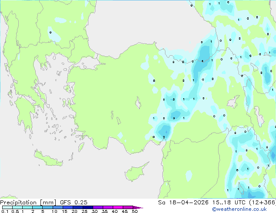276x213 pixels.
Task: Click the 45–50 mm legend swatch
Action: point(128,207)
